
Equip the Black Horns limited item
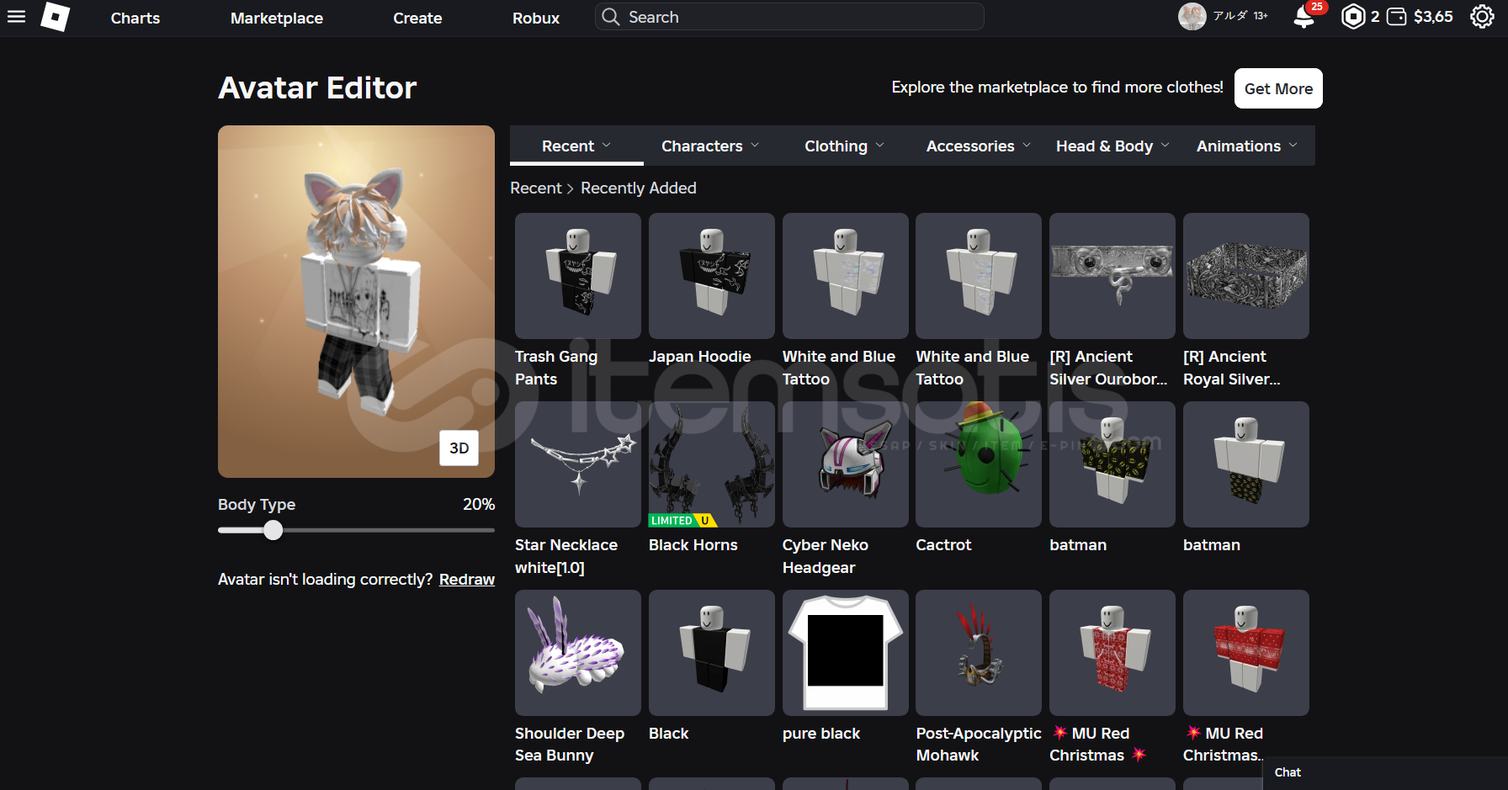(x=712, y=464)
